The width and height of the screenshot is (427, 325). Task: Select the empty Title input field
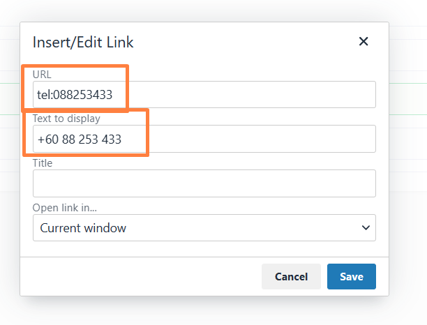tap(204, 183)
